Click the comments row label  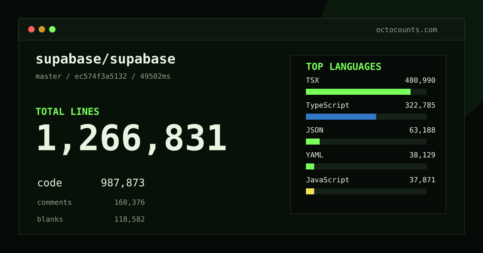click(54, 202)
